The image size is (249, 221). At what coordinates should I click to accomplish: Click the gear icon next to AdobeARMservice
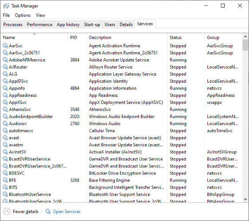[x=5, y=60]
